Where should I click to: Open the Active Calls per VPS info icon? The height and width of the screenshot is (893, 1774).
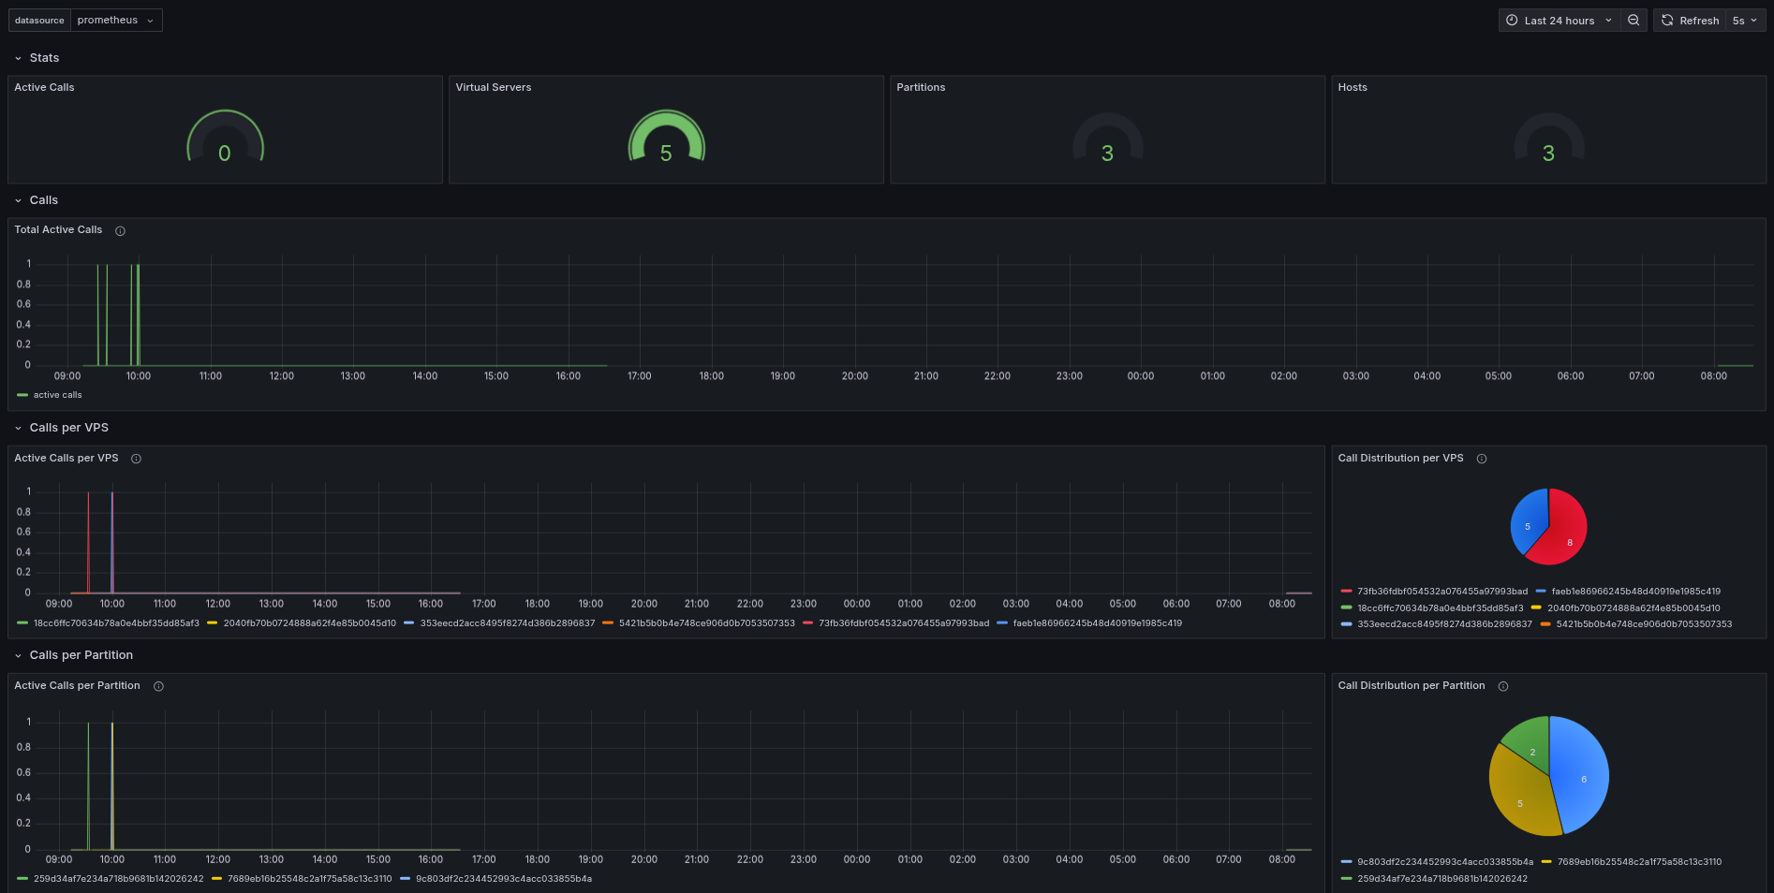pyautogui.click(x=136, y=459)
